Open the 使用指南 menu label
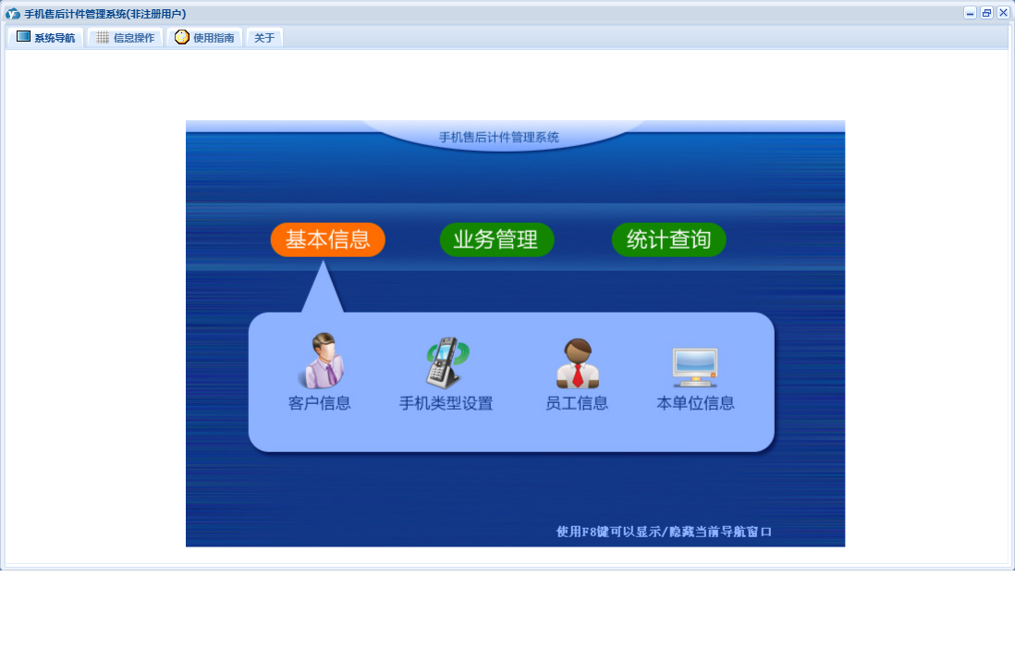This screenshot has width=1015, height=662. 214,38
